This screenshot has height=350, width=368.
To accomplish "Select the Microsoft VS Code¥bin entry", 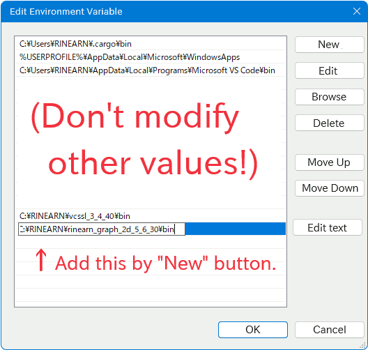I will [151, 70].
